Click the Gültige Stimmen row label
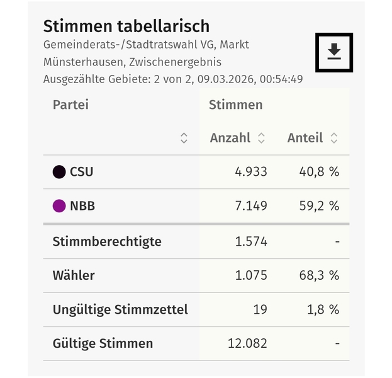This screenshot has width=392, height=378. coord(103,343)
